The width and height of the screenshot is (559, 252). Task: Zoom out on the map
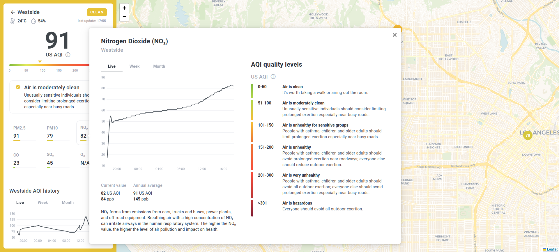124,17
